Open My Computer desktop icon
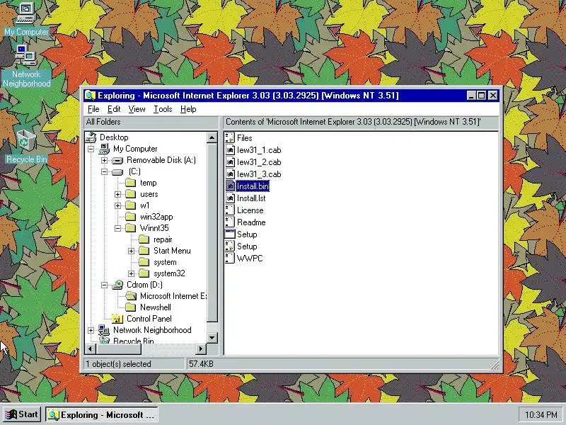The width and height of the screenshot is (566, 425). 26,13
